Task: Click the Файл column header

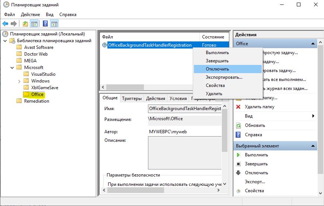Action: point(150,37)
